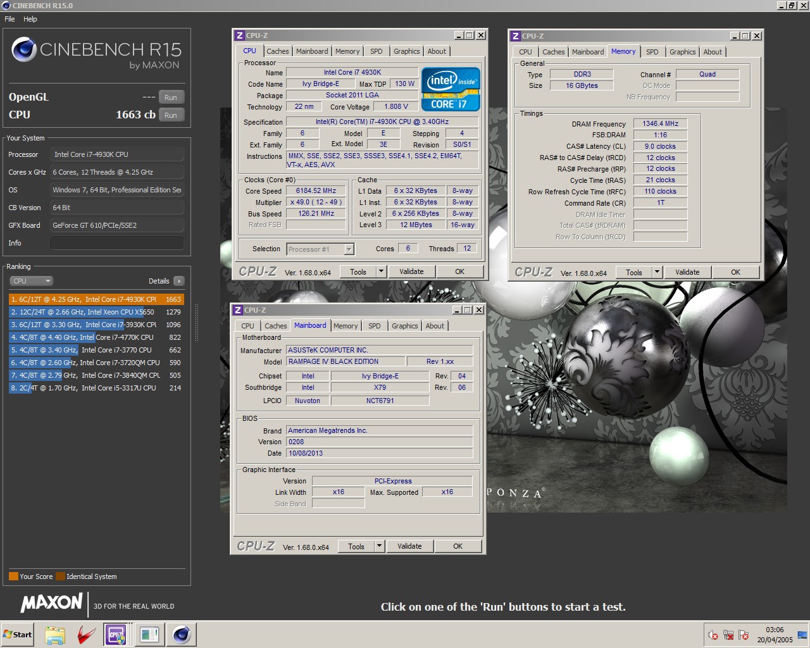Click the RAMPAGE IV BLACK EDITION model field
This screenshot has height=648, width=810.
346,361
